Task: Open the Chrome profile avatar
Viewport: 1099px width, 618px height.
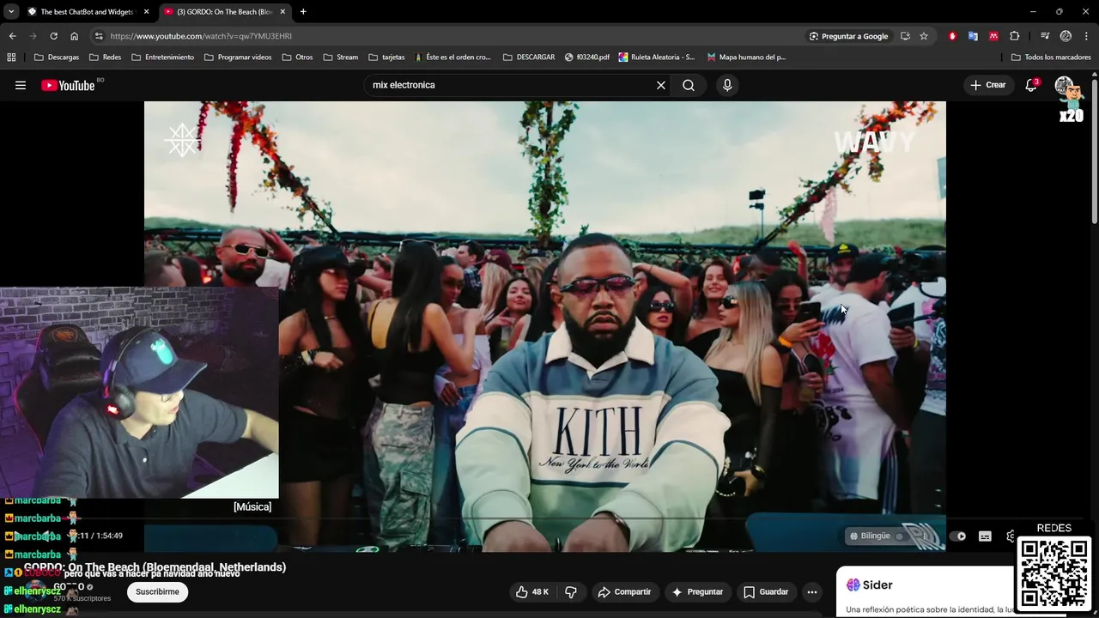Action: 1066,36
